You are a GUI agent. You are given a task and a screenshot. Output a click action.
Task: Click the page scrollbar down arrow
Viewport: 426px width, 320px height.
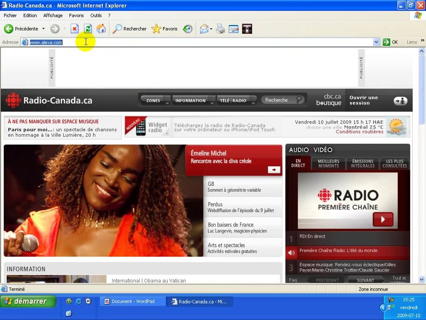422,280
